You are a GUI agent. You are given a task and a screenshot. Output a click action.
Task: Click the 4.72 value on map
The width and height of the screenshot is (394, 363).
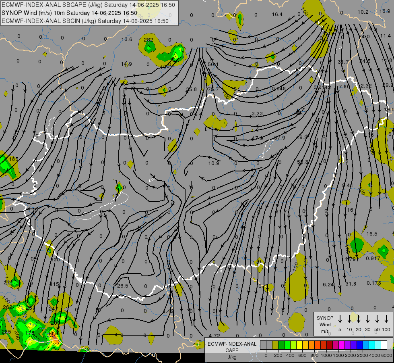tap(215, 336)
